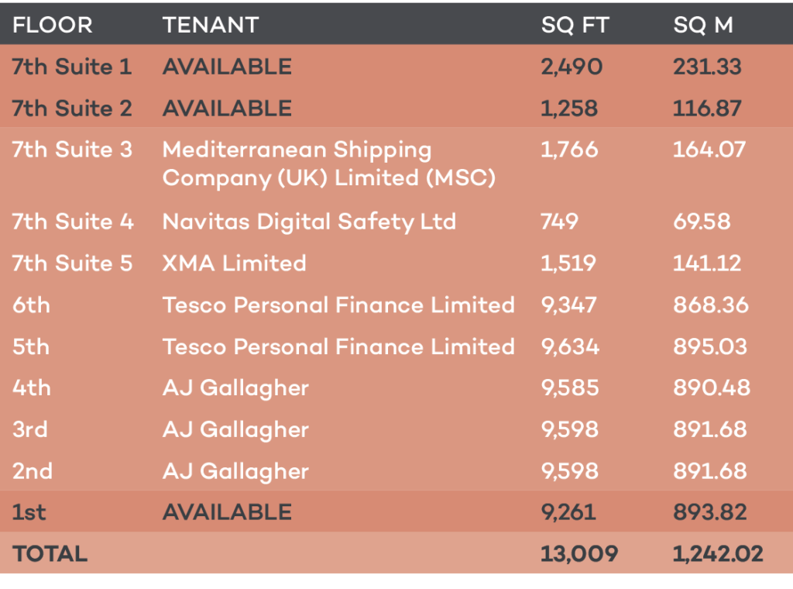Click the 2,490 sq ft value

[x=572, y=67]
